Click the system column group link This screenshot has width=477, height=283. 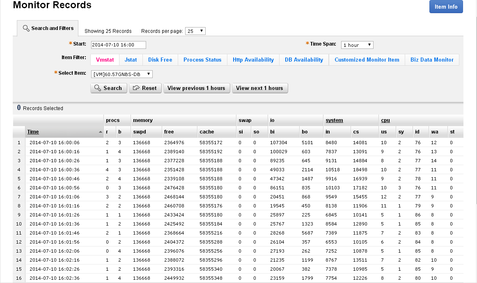pos(334,120)
